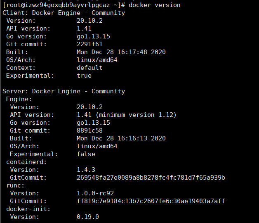Screen dimensions: 259x223
Task: Click the docker-init: section label
Action: 28,209
